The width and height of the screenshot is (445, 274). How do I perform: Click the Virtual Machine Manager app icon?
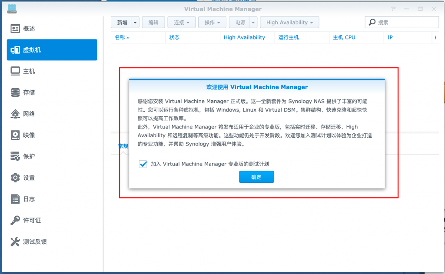12,9
